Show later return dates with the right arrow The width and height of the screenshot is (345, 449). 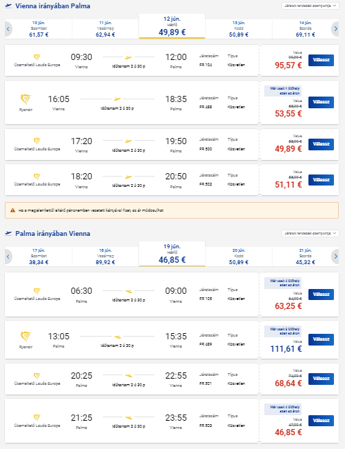click(335, 257)
